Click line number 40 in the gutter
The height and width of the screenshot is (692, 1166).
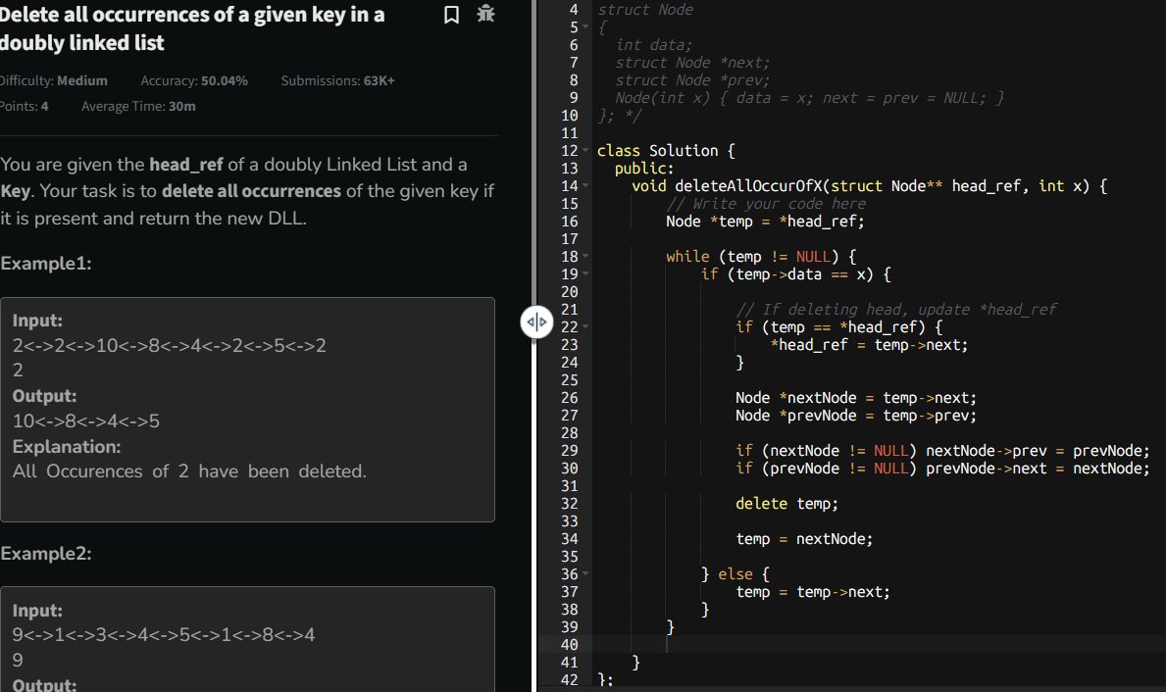tap(569, 644)
